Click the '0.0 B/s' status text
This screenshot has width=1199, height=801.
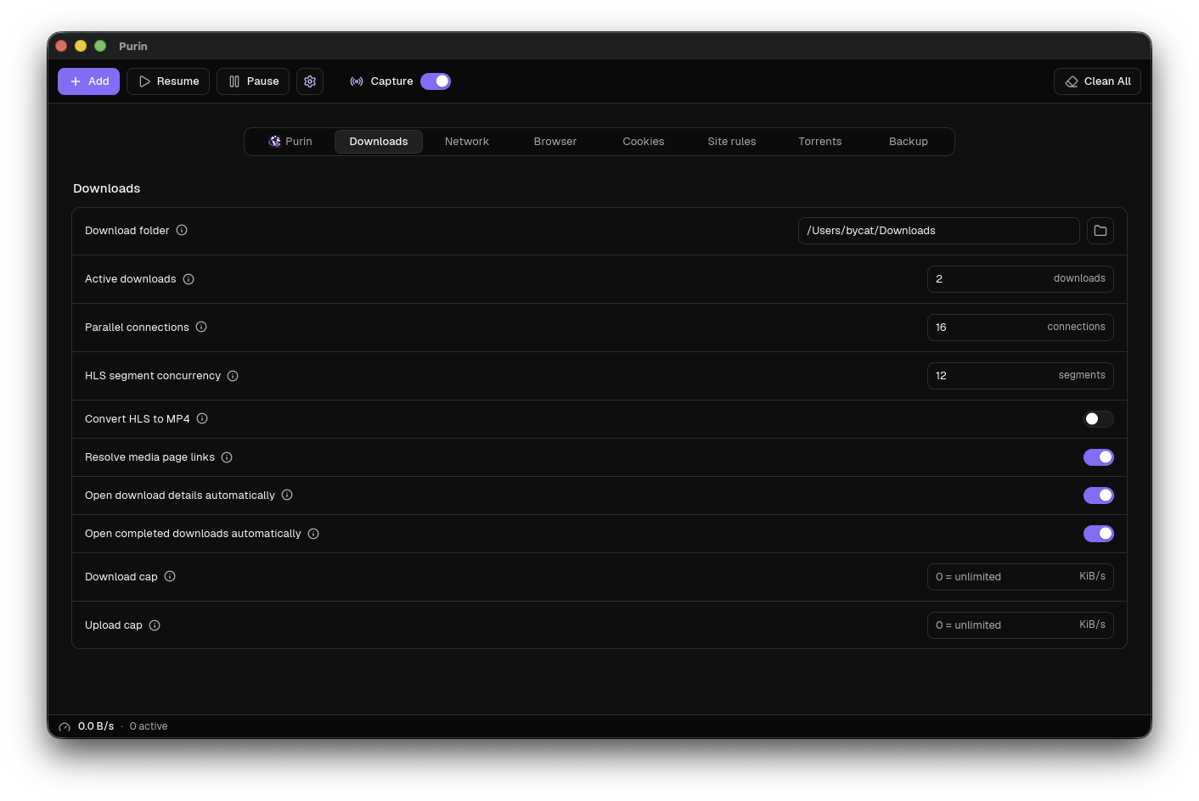point(96,726)
